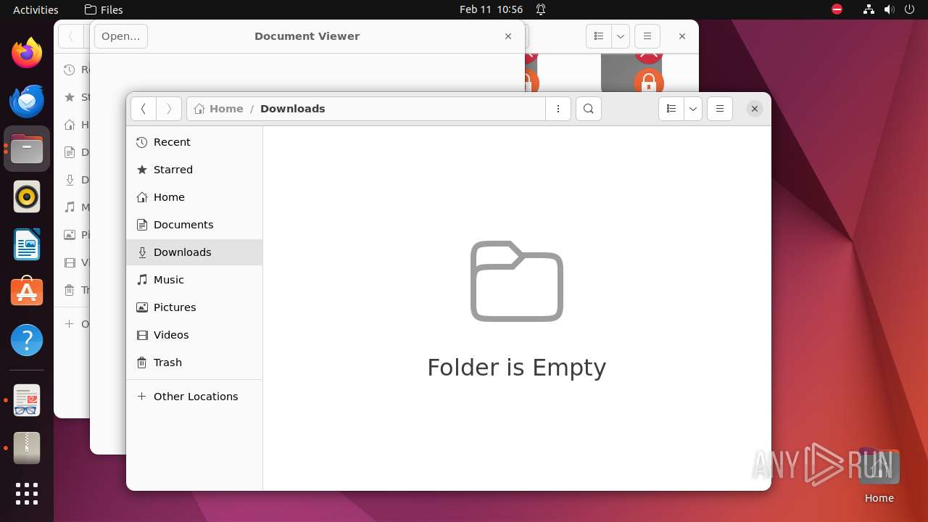Select Downloads in the path bar
The height and width of the screenshot is (522, 928).
tap(292, 109)
